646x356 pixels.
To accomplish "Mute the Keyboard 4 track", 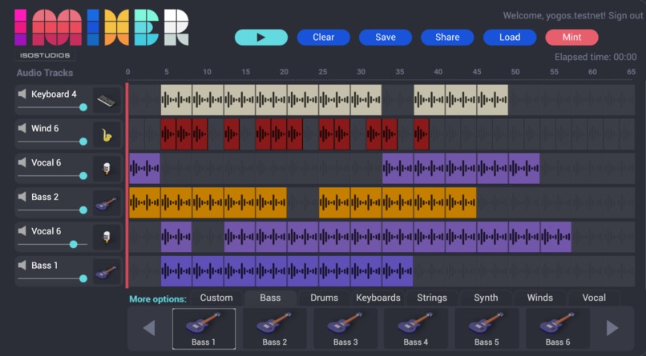I will point(22,94).
